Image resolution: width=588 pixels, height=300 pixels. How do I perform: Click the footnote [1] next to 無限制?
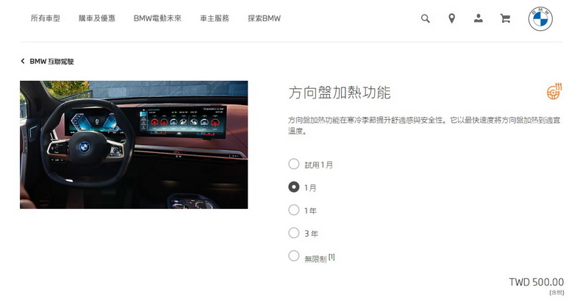[x=331, y=257]
